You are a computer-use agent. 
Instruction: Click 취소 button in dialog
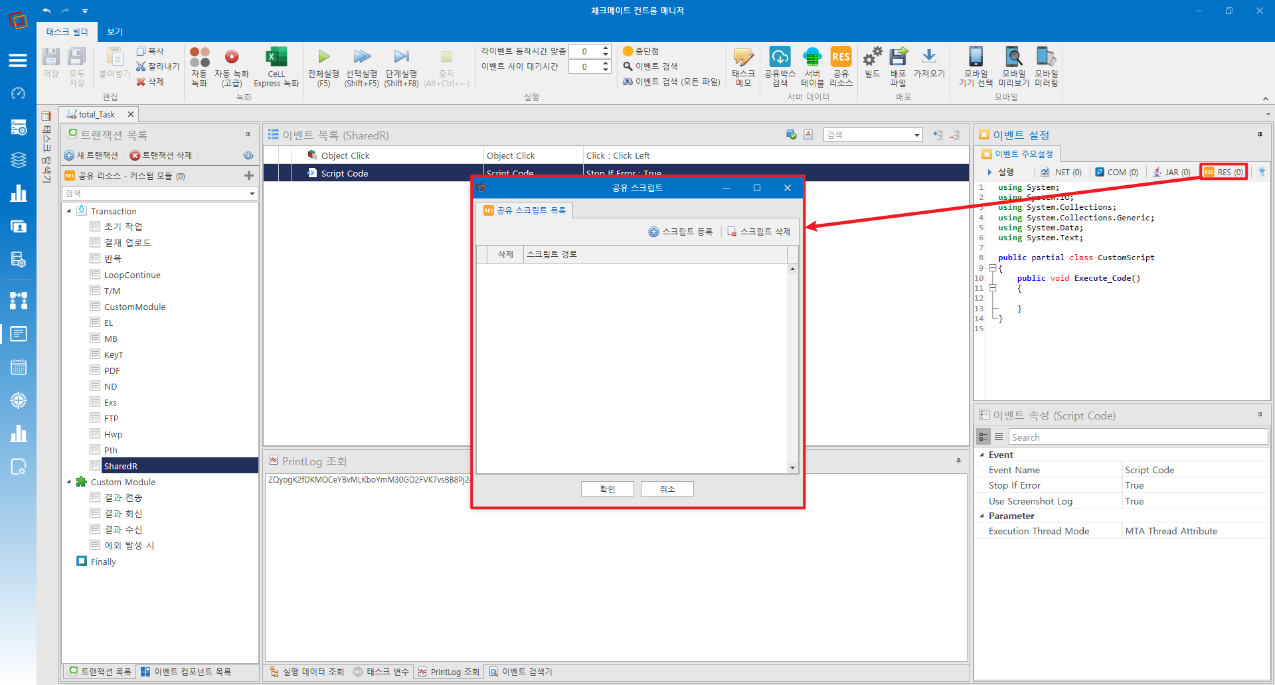[x=667, y=489]
